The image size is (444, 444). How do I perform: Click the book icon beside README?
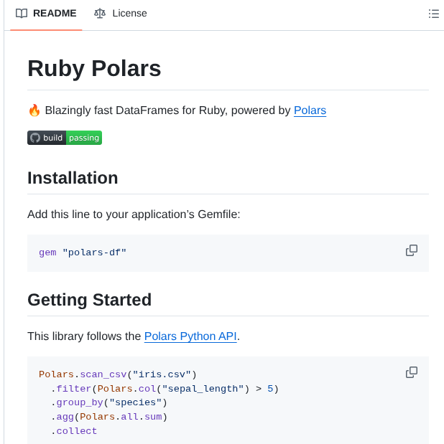tap(22, 14)
